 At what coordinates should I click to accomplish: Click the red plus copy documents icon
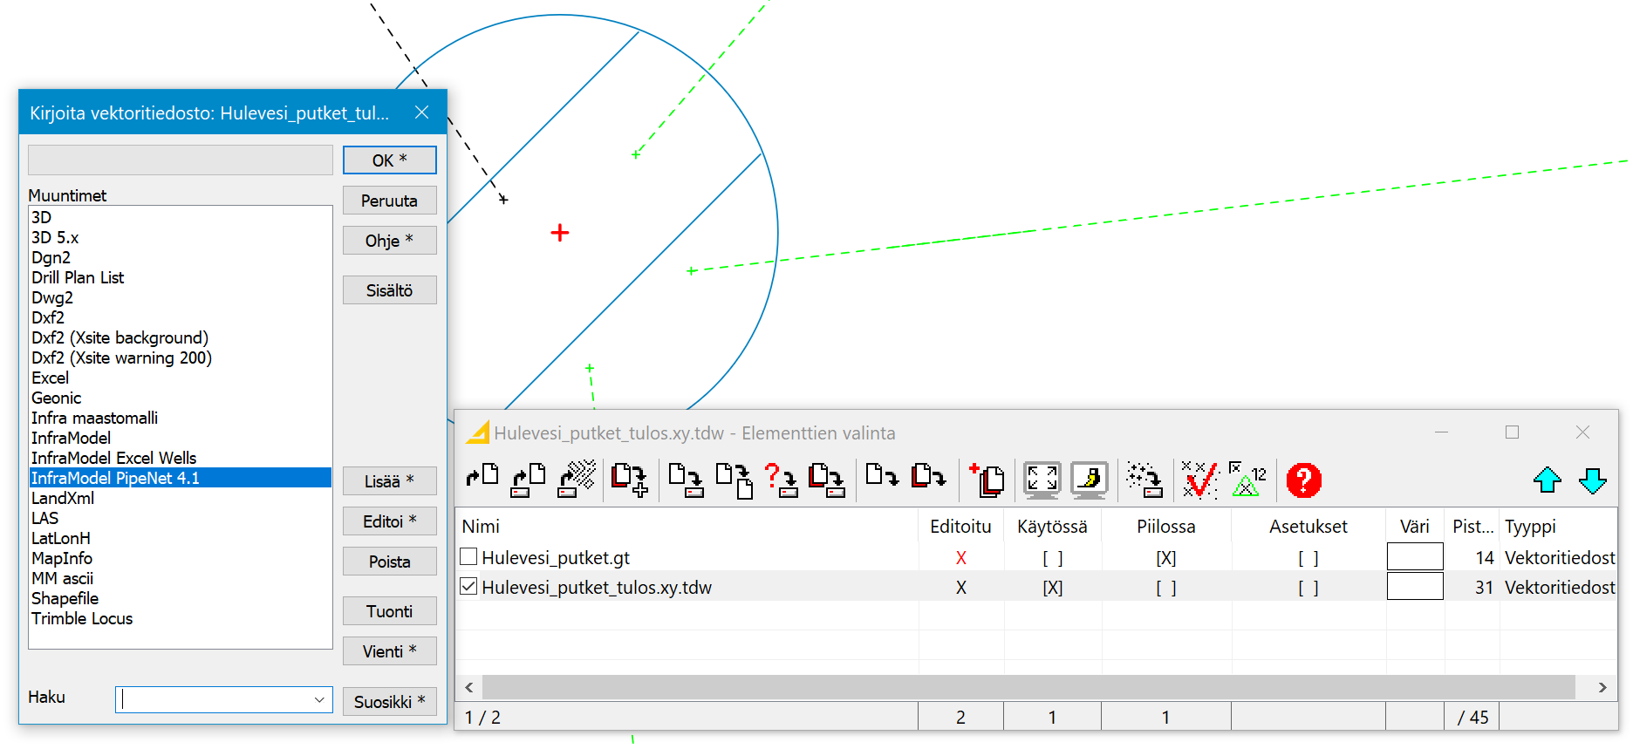coord(987,480)
